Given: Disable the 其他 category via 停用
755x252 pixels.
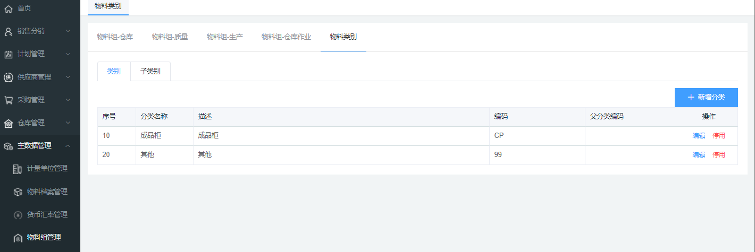Looking at the screenshot, I should coord(719,155).
